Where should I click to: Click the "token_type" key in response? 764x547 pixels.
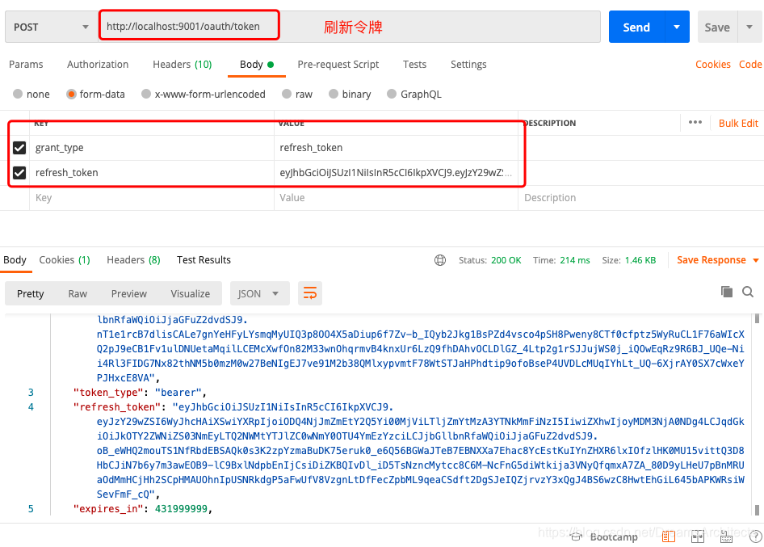tap(109, 393)
